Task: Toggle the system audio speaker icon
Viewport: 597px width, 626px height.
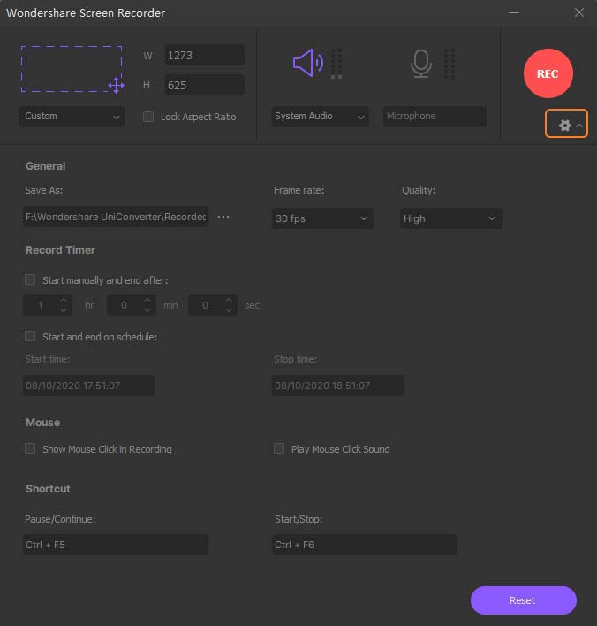Action: (308, 63)
